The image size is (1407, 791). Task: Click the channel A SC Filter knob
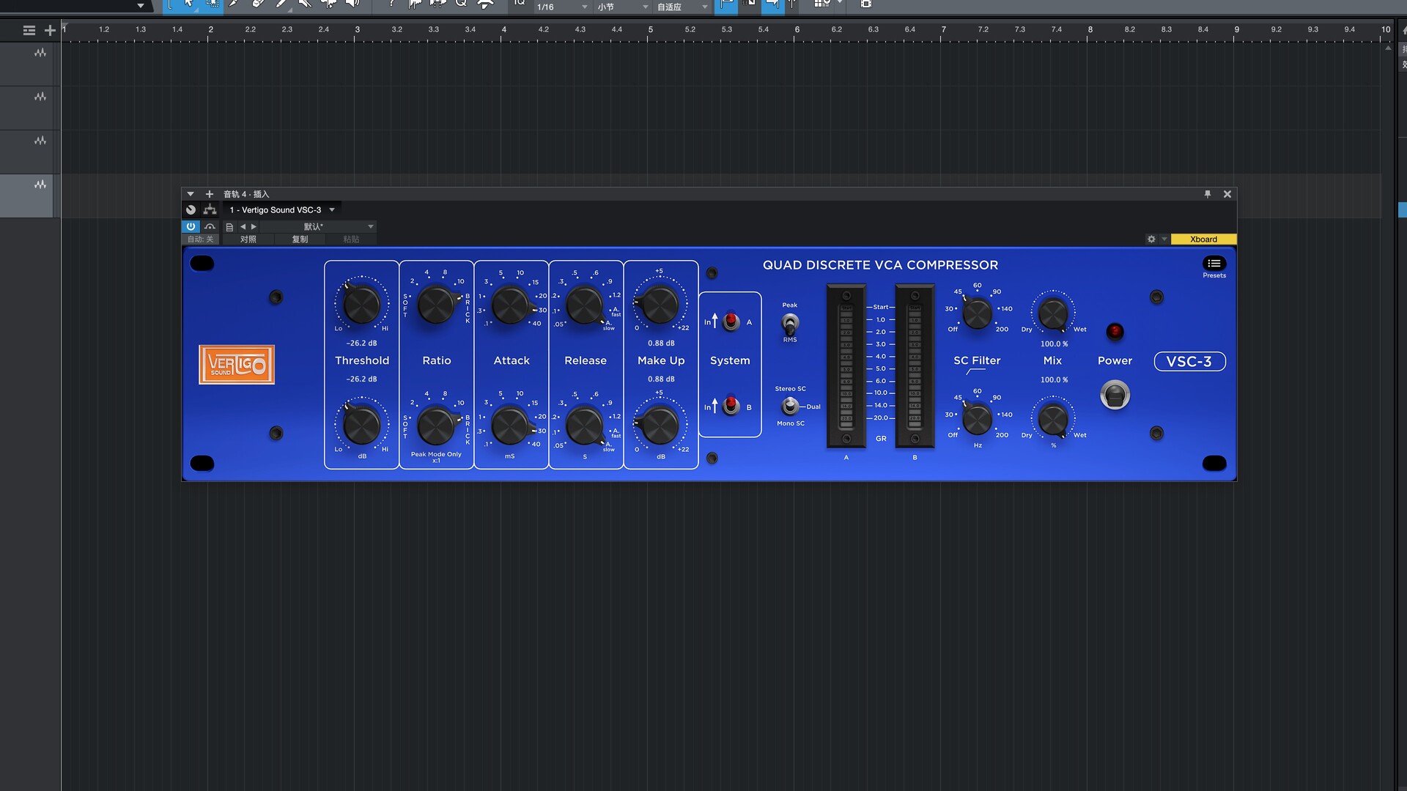977,313
